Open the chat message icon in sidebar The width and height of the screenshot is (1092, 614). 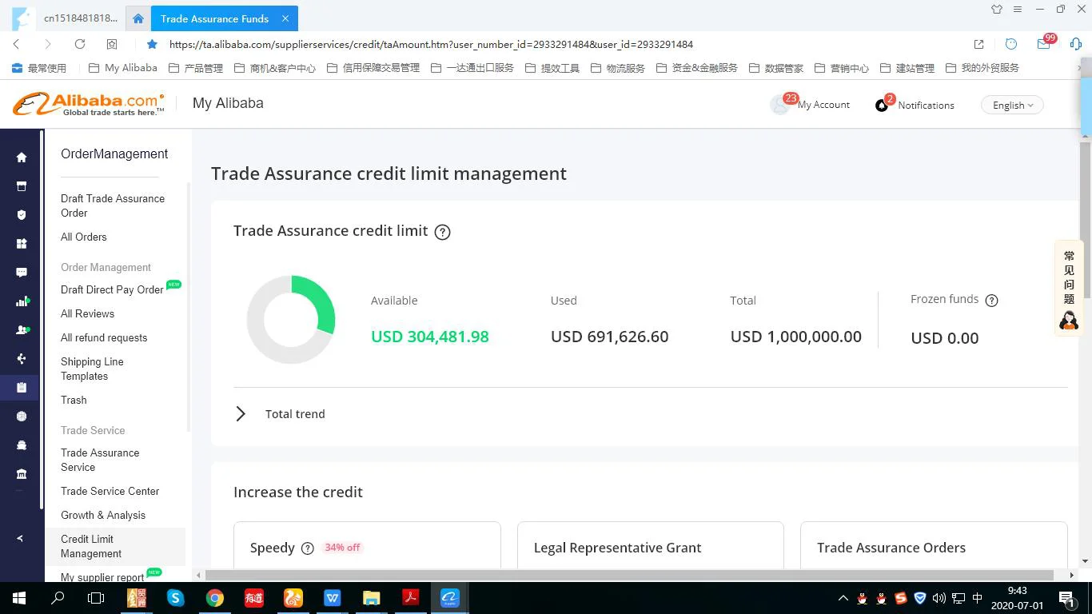click(22, 273)
